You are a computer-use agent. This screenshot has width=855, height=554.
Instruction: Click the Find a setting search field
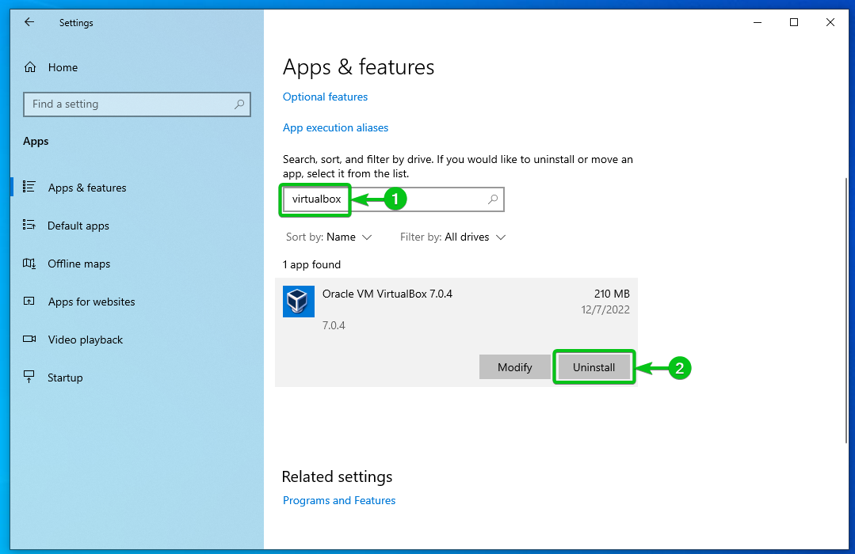coord(136,104)
